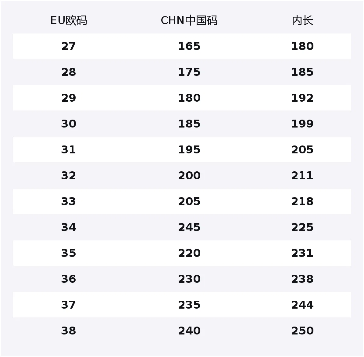Viewport: 364px width, 357px height.
Task: Click the CHN中国码 column header
Action: (189, 20)
